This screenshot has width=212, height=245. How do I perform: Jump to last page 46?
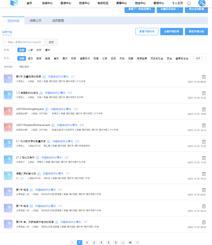pyautogui.click(x=130, y=243)
